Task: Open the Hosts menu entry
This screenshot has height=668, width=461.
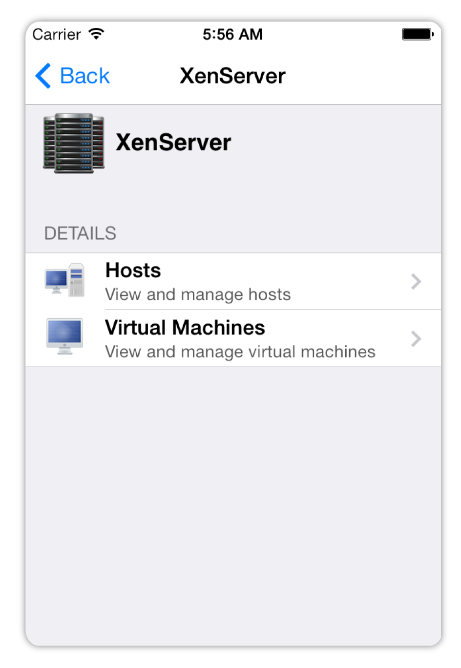Action: coord(233,281)
